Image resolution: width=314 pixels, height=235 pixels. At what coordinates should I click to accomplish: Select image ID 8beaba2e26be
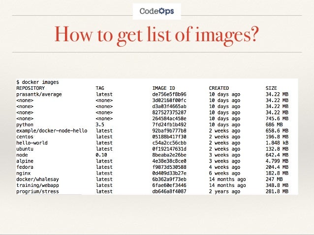tap(169, 155)
